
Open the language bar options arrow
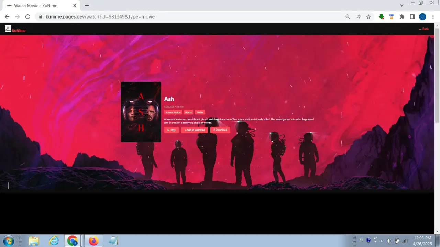coord(375,242)
